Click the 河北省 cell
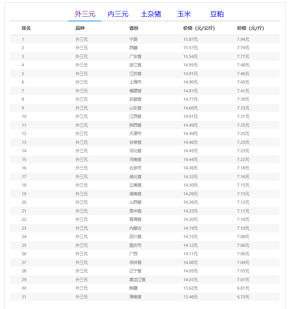The image size is (293, 309). click(x=135, y=151)
